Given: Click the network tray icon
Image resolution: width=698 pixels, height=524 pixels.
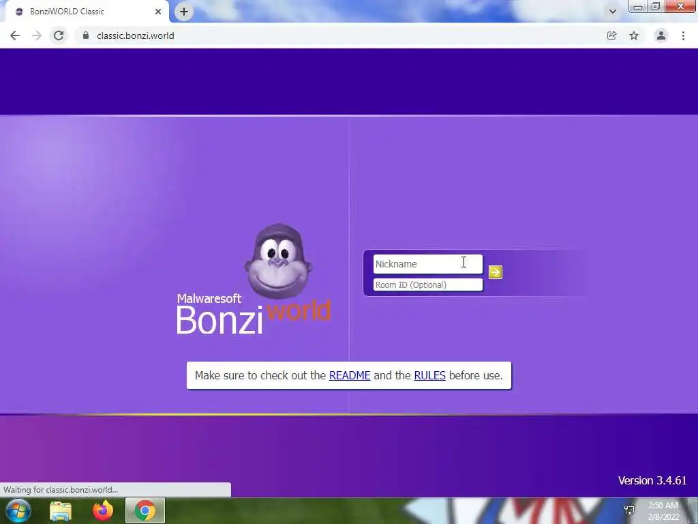Looking at the screenshot, I should (629, 510).
